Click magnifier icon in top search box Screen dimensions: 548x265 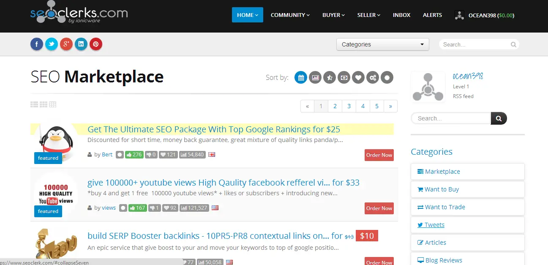[x=513, y=44]
